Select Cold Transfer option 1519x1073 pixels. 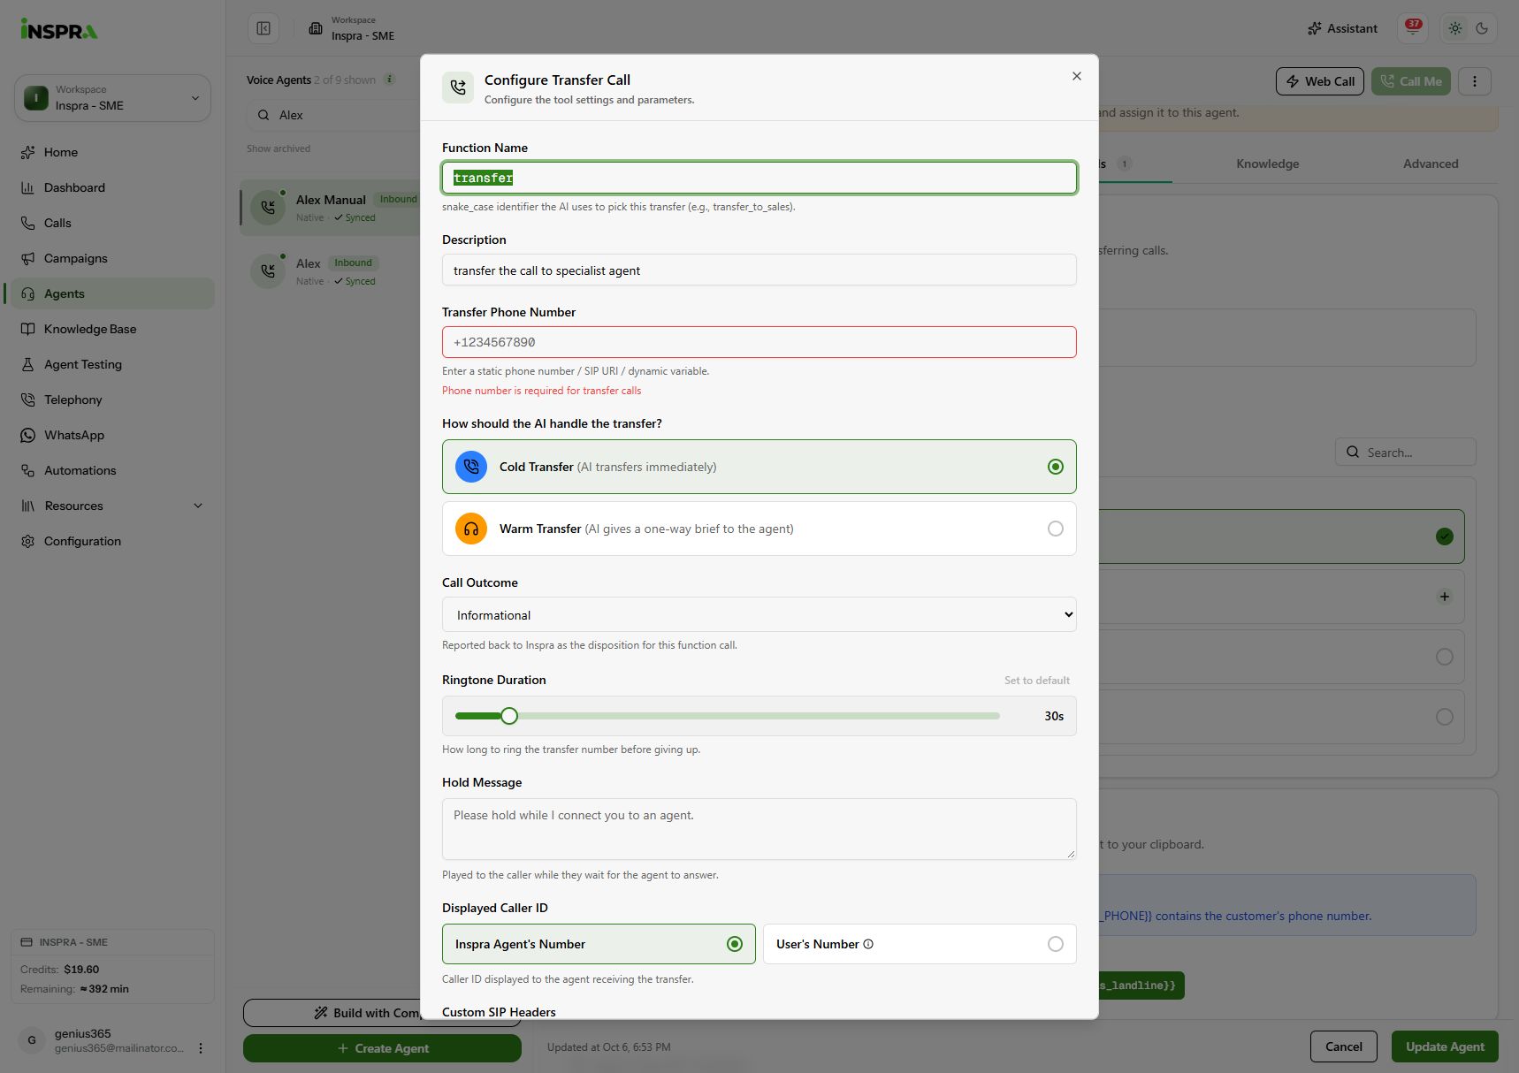759,467
